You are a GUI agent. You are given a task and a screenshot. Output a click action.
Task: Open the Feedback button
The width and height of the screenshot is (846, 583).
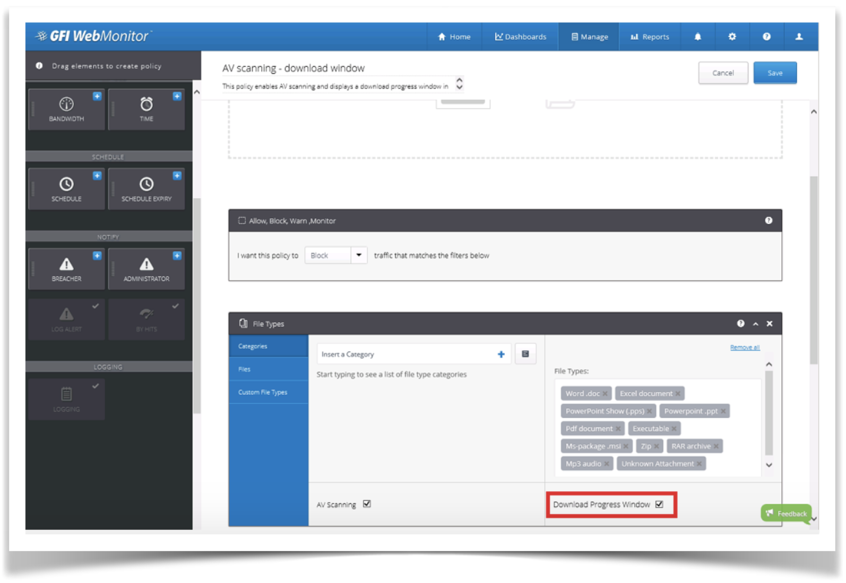click(786, 513)
